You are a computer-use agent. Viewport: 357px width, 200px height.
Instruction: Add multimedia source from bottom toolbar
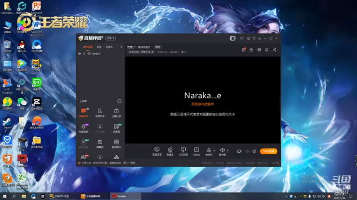(196, 151)
